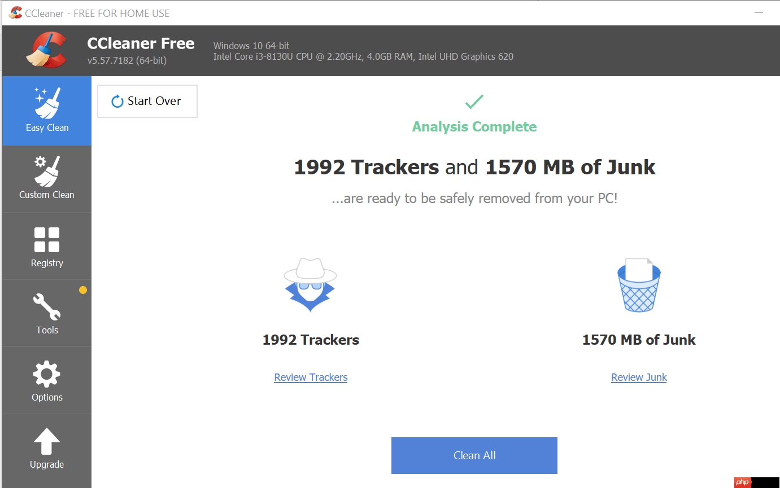780x488 pixels.
Task: Open the Easy Clean broom icon
Action: coord(47,103)
